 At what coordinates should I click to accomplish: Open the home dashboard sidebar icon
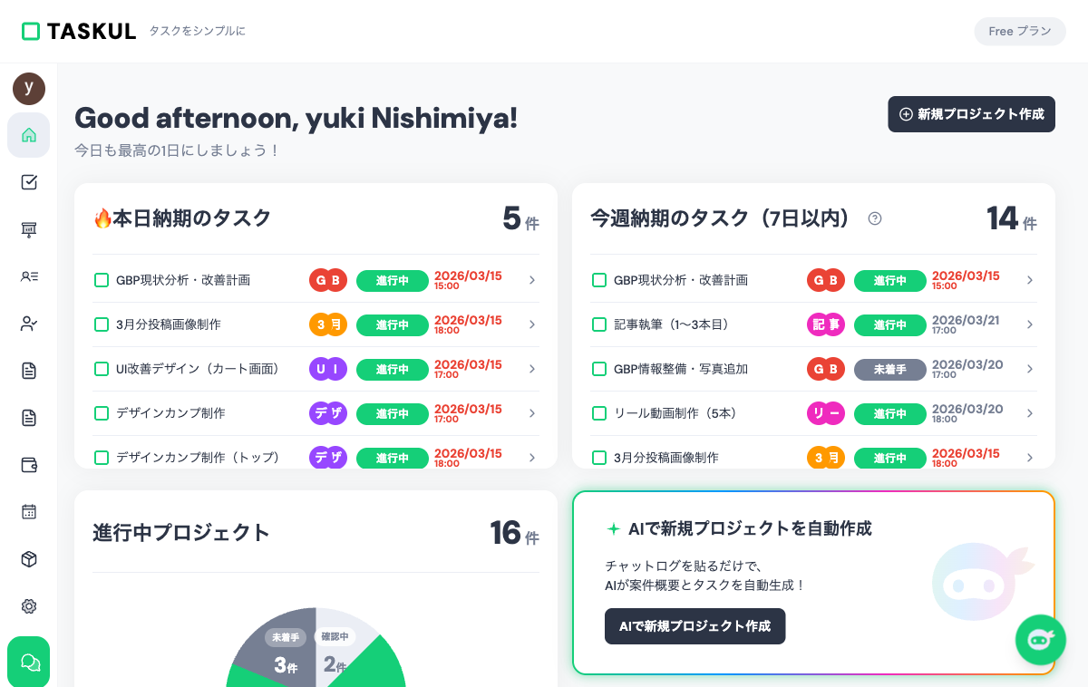(x=29, y=135)
